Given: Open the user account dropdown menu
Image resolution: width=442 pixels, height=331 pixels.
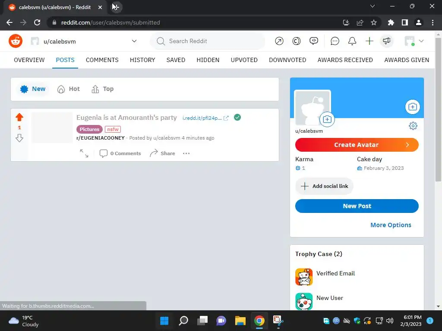Looking at the screenshot, I should (414, 41).
